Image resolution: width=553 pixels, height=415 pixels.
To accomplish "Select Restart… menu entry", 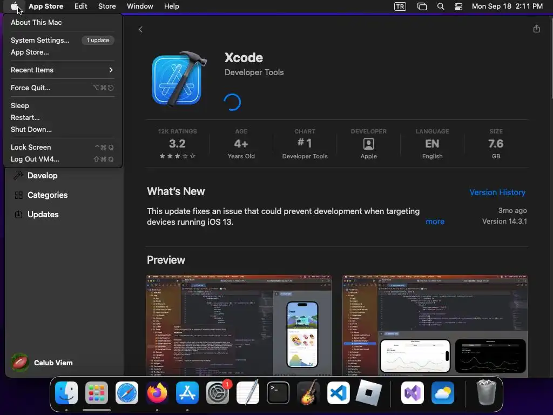I will [63, 117].
